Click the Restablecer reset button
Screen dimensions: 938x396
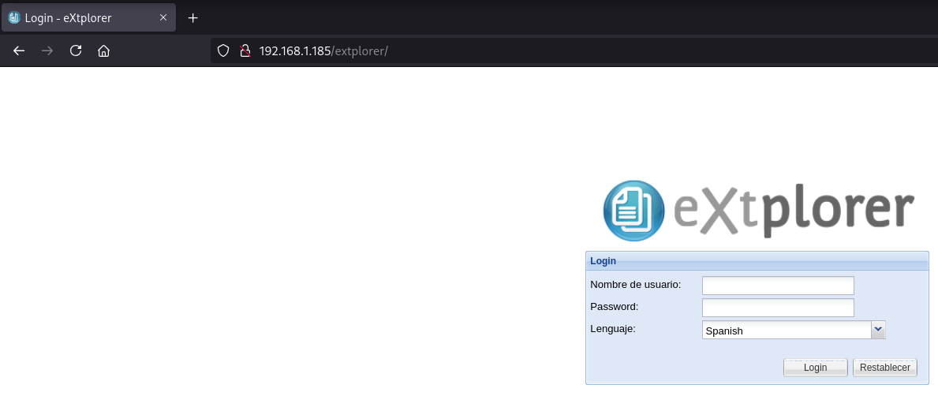[884, 368]
